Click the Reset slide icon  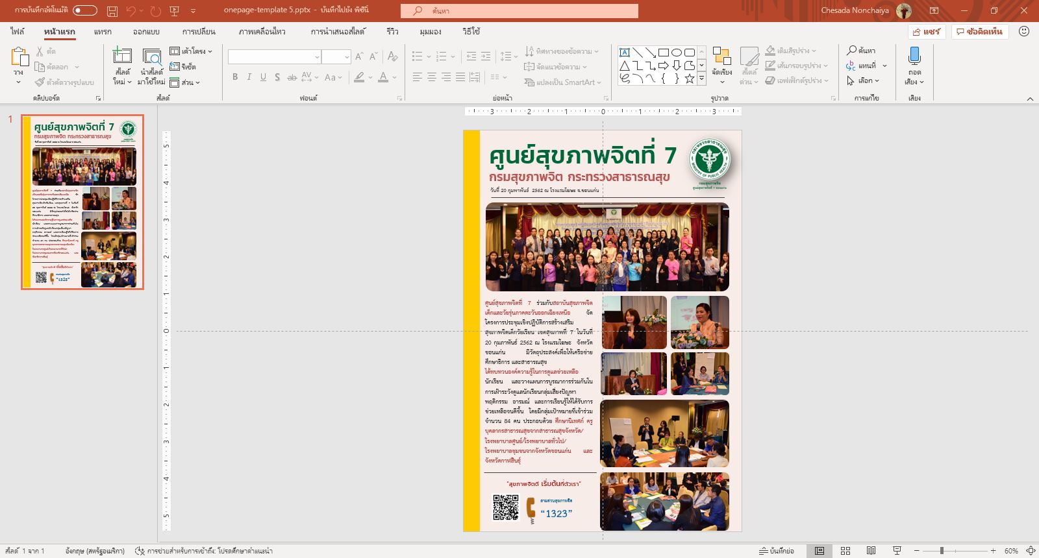(175, 66)
